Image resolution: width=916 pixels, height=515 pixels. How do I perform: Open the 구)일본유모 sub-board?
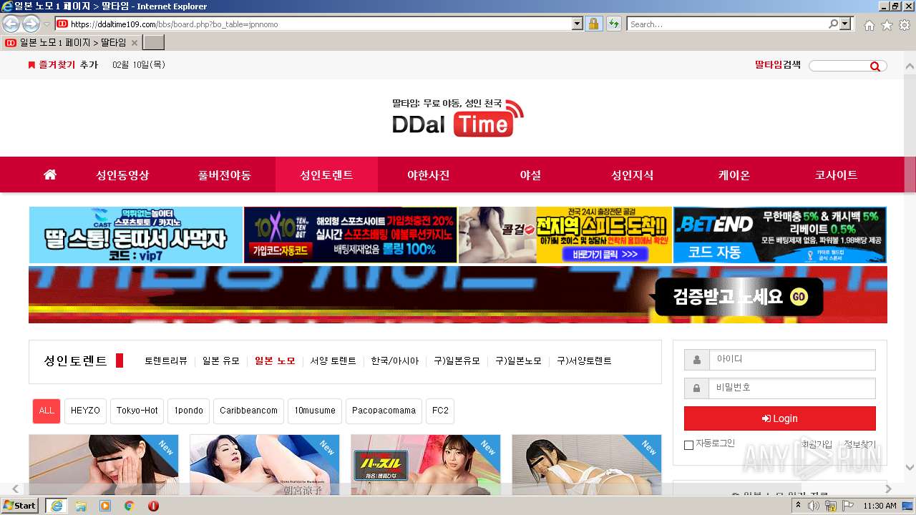(457, 361)
